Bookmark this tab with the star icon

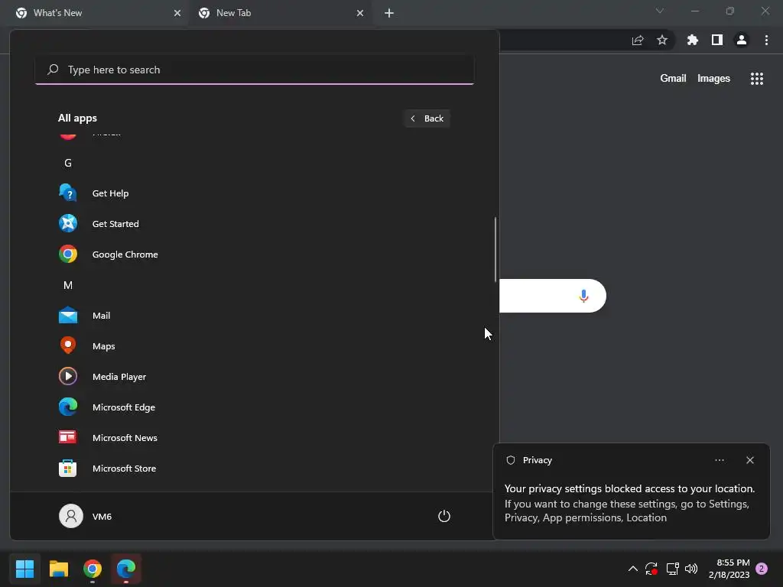pos(662,40)
